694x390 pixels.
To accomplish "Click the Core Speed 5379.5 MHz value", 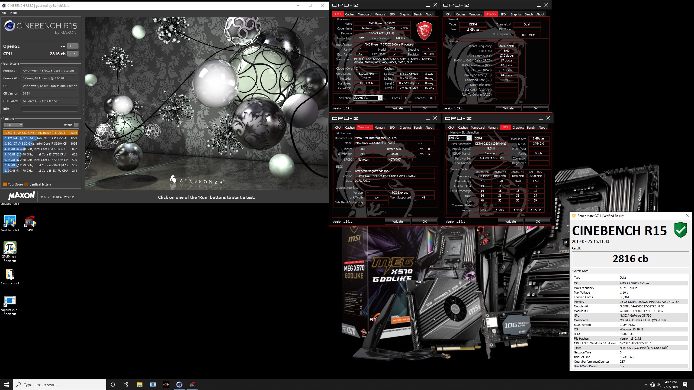I will (366, 74).
